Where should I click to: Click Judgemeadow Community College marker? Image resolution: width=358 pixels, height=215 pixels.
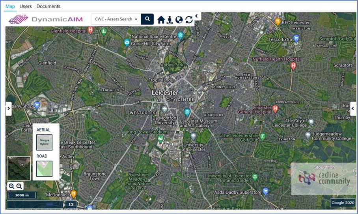(x=308, y=136)
